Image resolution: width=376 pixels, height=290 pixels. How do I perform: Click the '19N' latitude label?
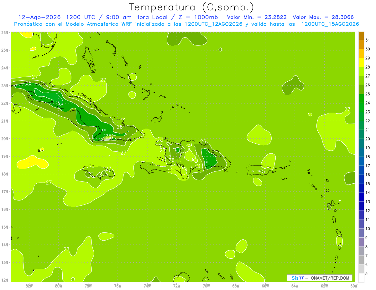click(x=4, y=156)
